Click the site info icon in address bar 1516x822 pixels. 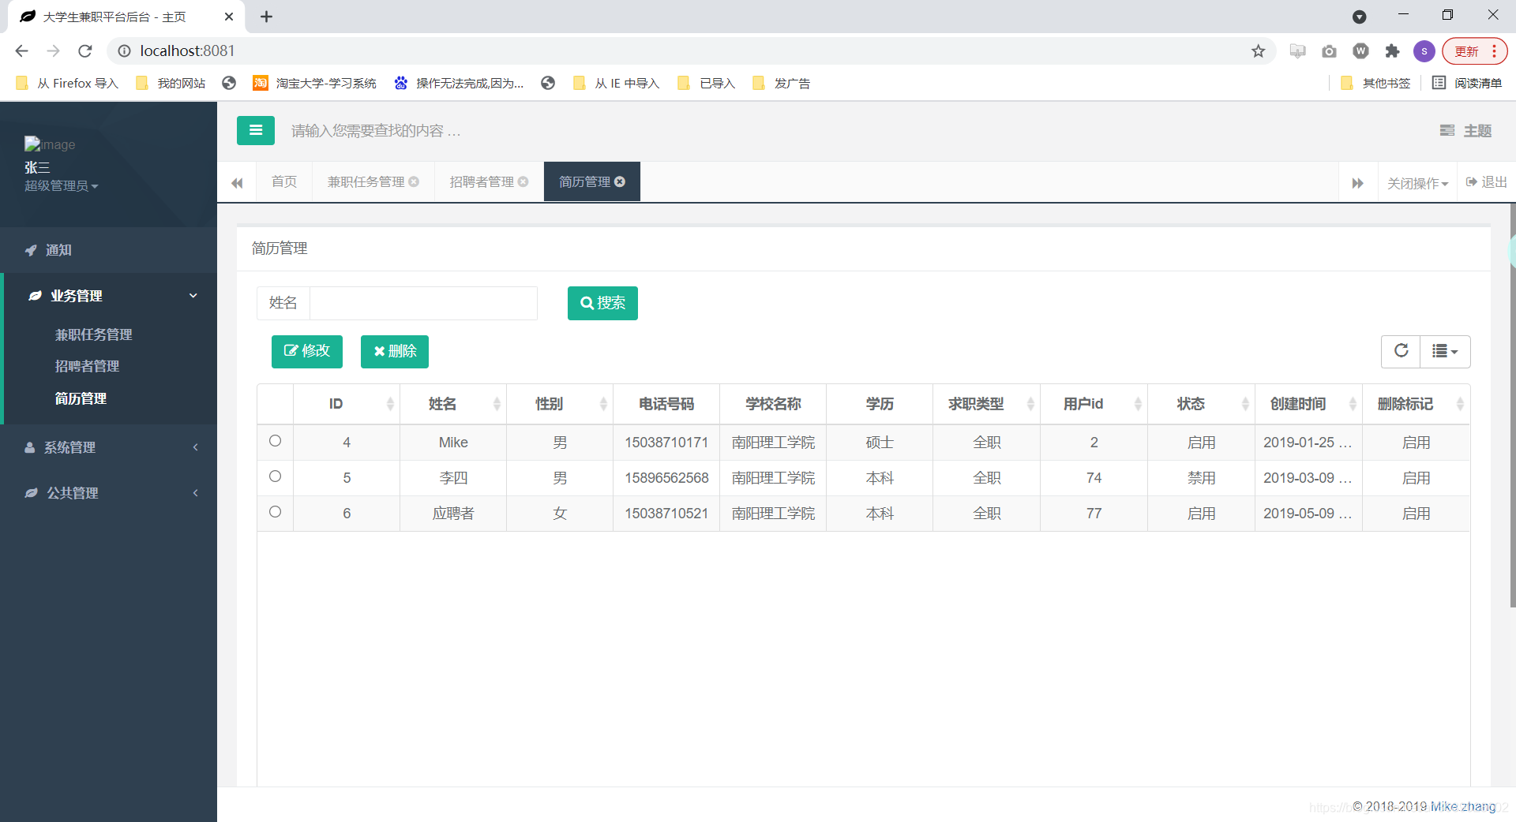tap(124, 51)
